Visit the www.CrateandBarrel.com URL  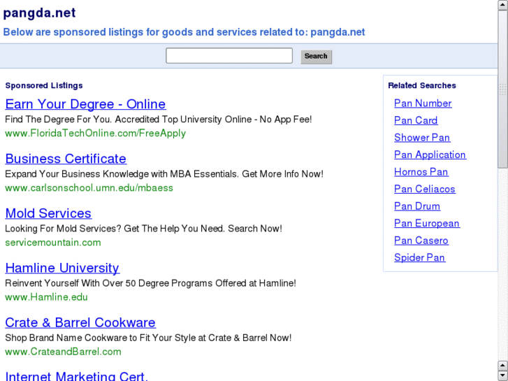tap(63, 352)
